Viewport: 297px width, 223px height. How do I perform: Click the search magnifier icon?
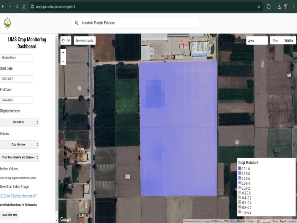(x=77, y=23)
